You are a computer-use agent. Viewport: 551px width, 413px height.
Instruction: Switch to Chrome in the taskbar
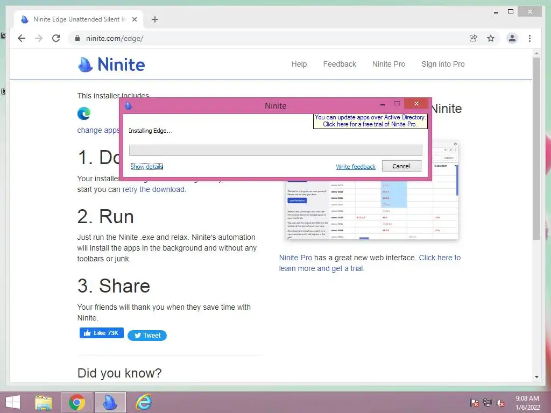pos(77,402)
